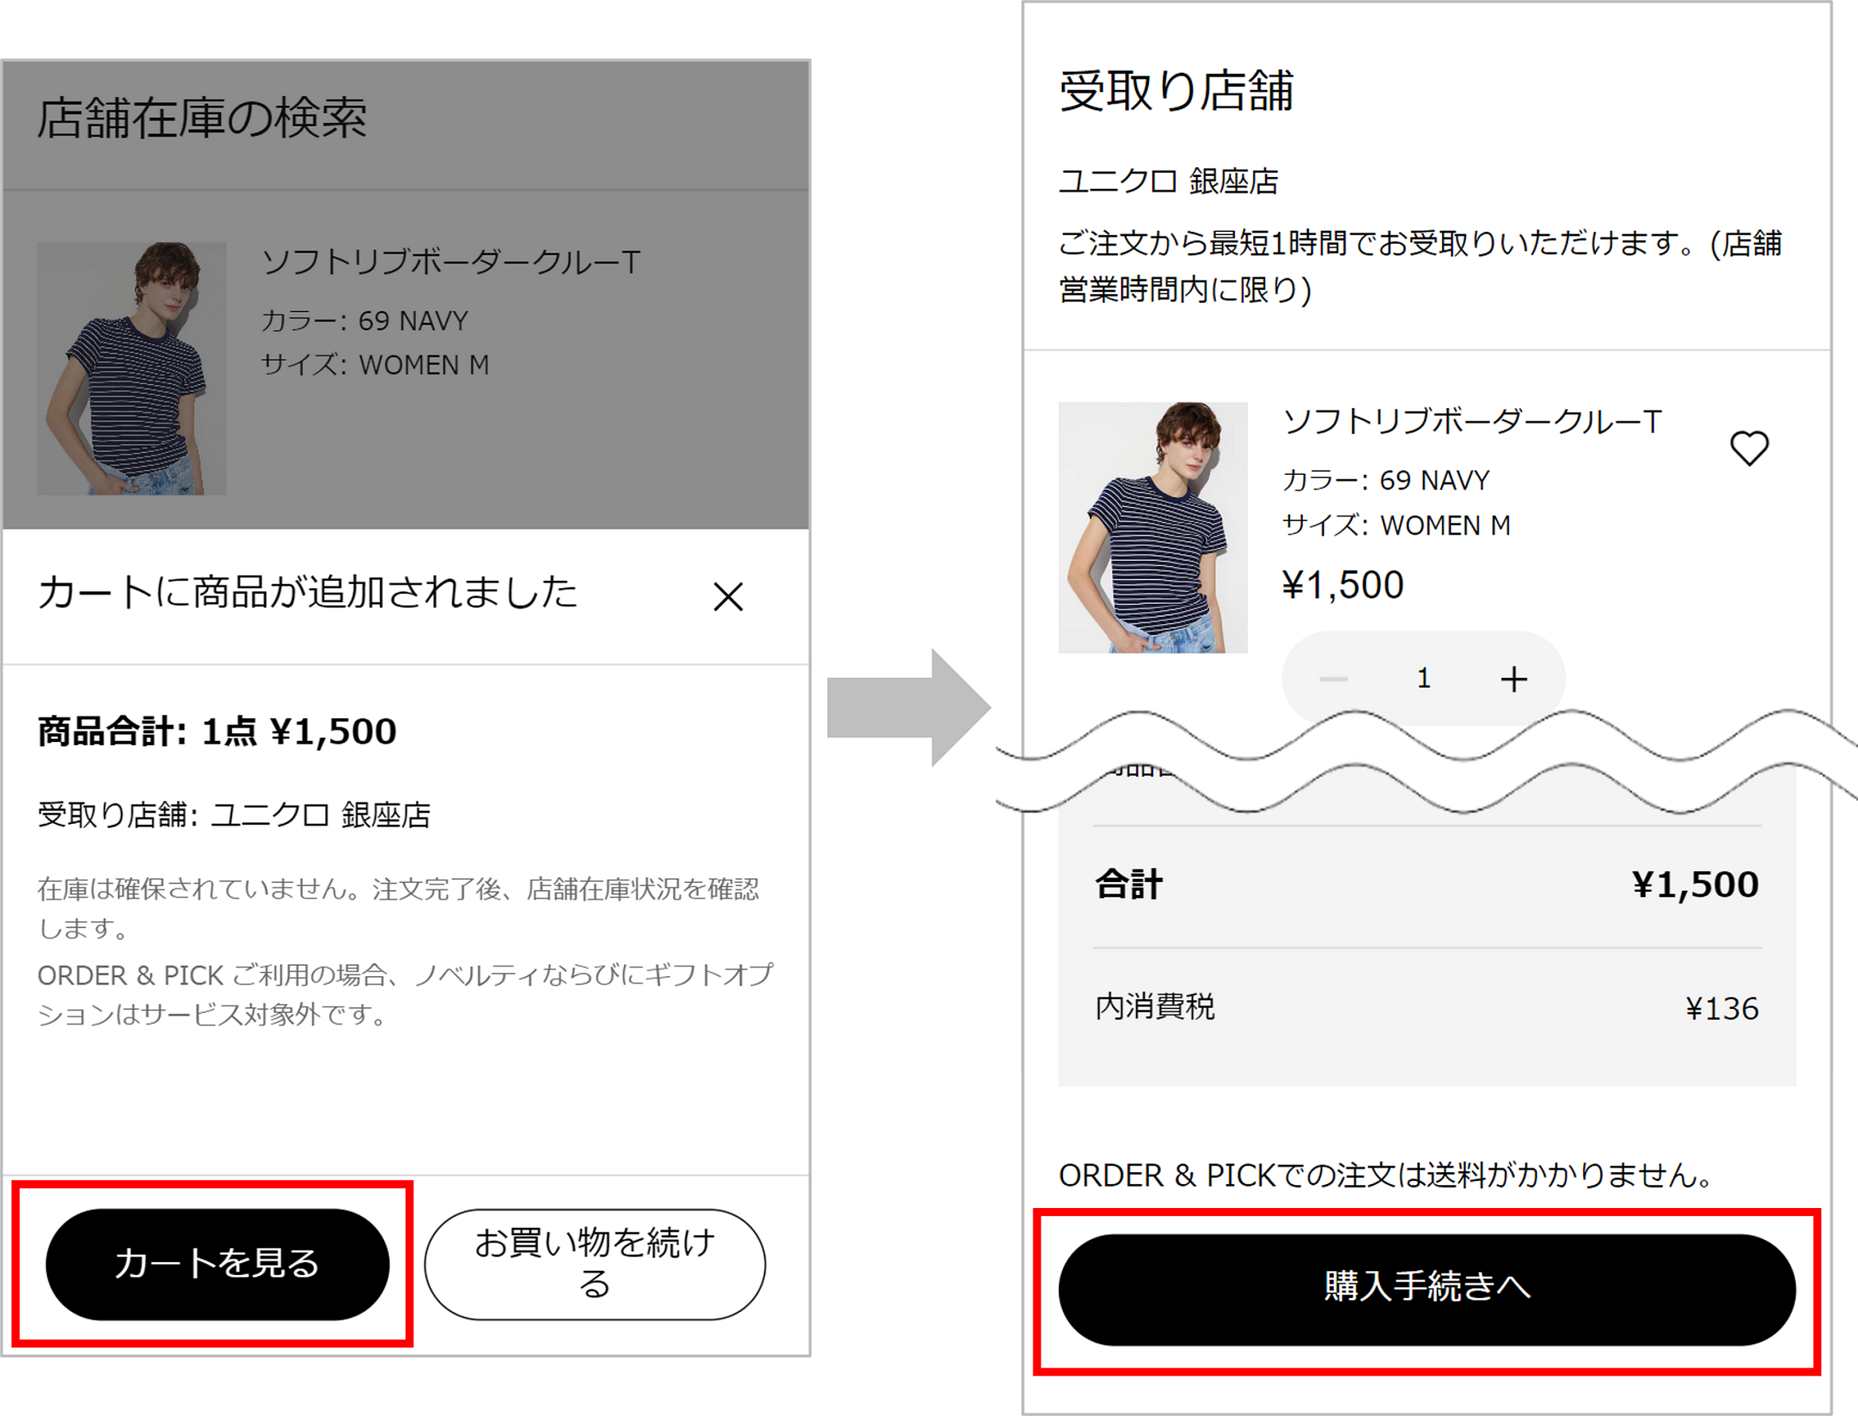Viewport: 1858px width, 1416px height.
Task: Open the dimmed store-search product thumbnail
Action: click(x=131, y=368)
